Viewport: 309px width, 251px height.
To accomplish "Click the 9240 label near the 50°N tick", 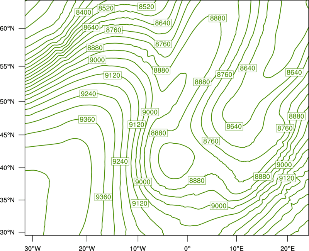I will click(88, 94).
